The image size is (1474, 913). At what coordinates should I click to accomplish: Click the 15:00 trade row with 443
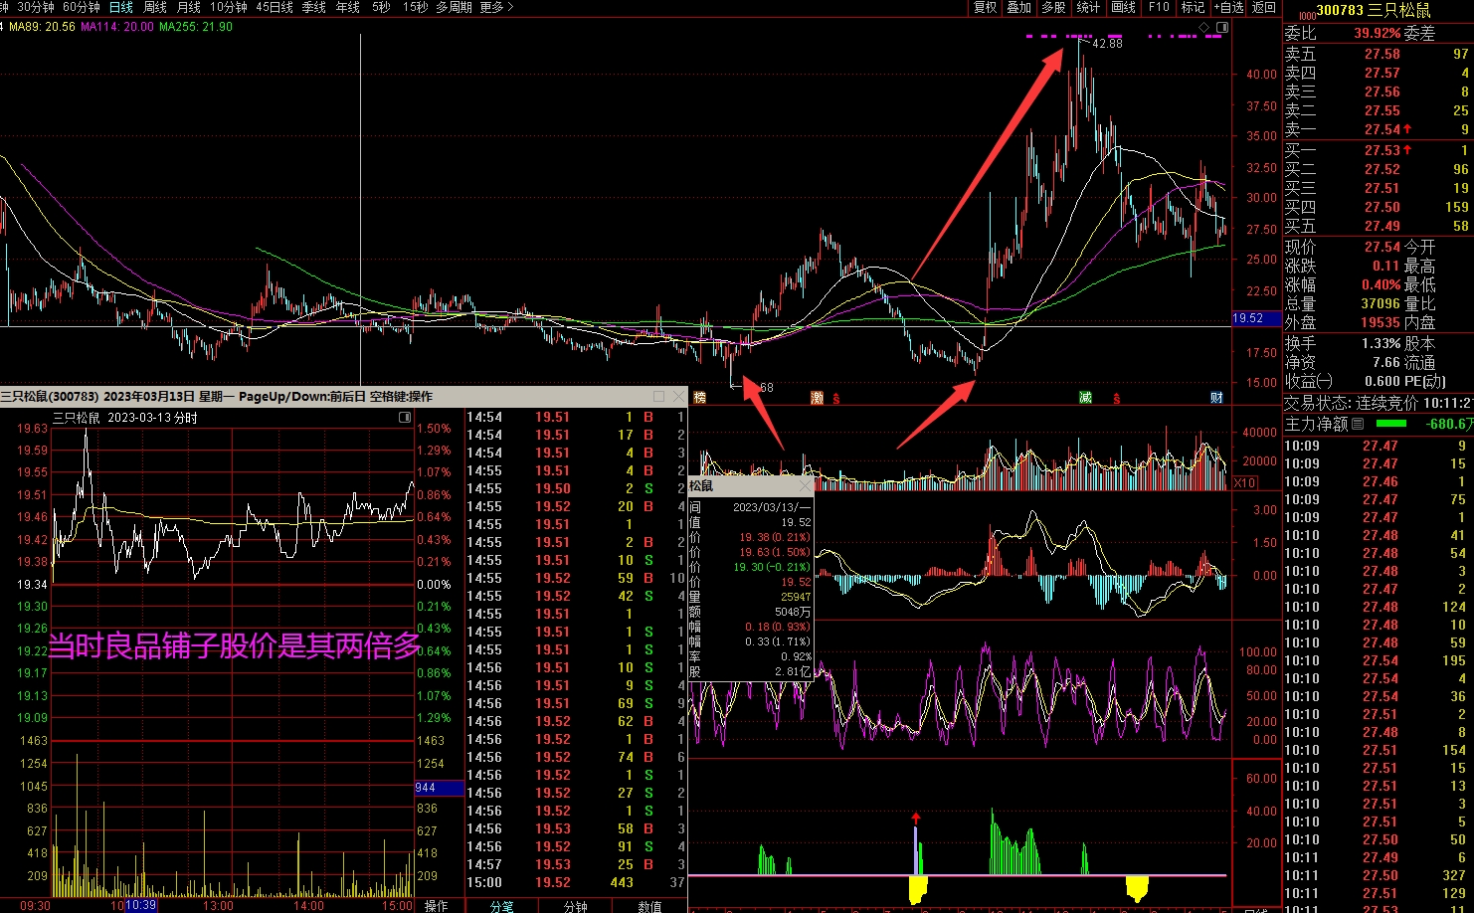(x=576, y=882)
